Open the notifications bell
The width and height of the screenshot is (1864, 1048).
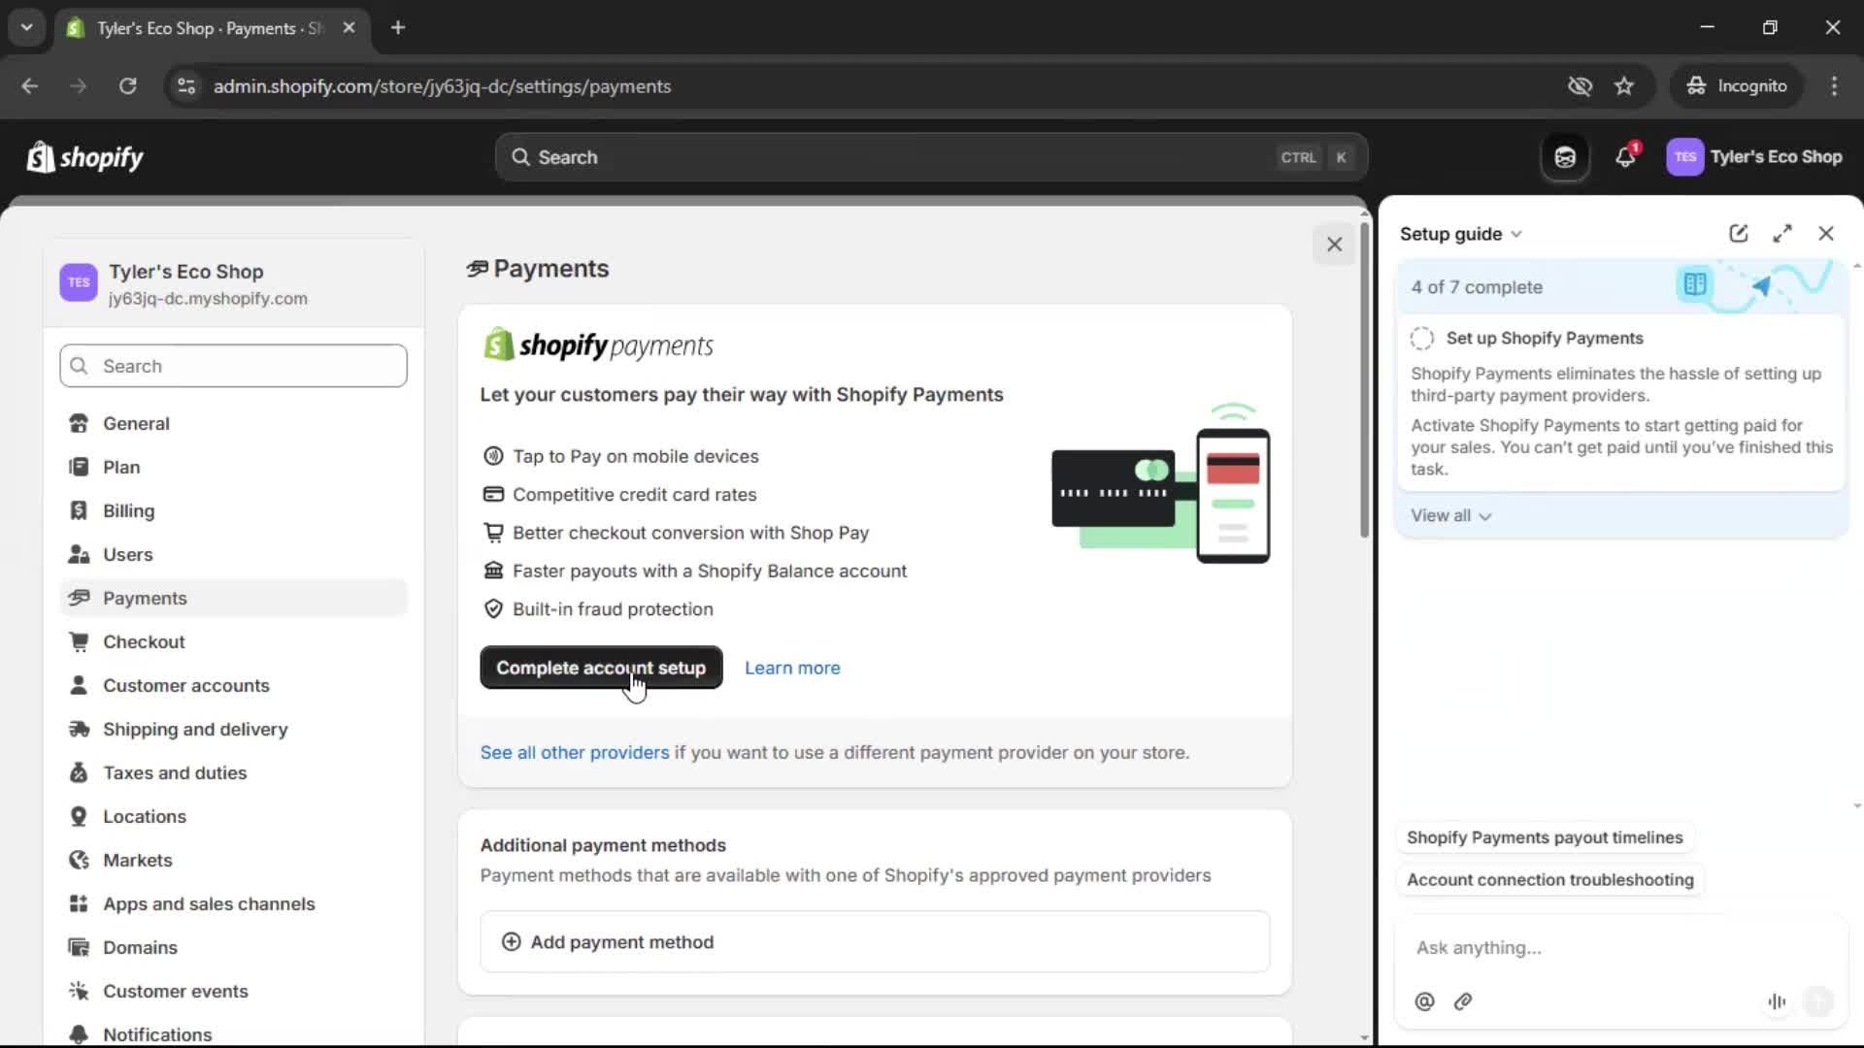[x=1626, y=156]
